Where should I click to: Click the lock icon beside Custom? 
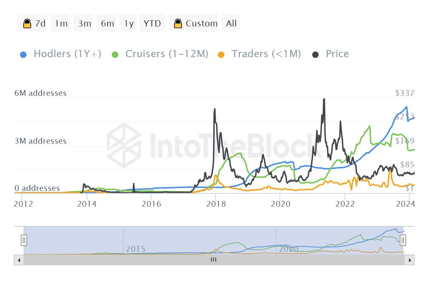click(x=178, y=24)
